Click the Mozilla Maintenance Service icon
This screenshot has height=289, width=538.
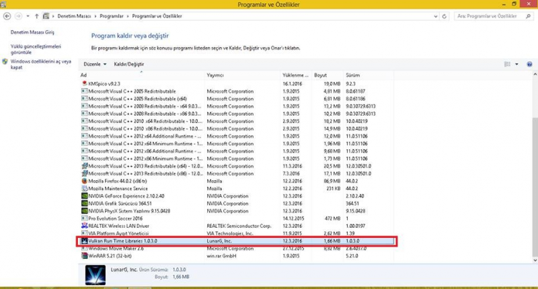[x=85, y=189]
